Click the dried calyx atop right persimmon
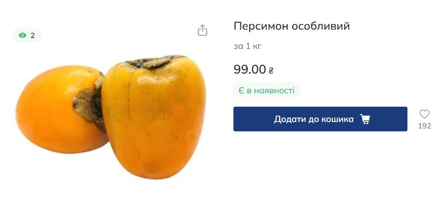The height and width of the screenshot is (202, 447). pyautogui.click(x=155, y=61)
